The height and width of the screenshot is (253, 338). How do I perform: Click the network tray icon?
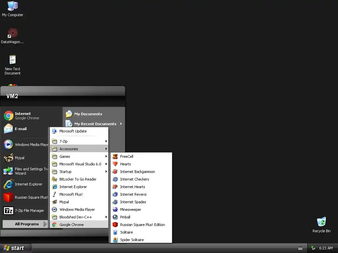click(313, 248)
